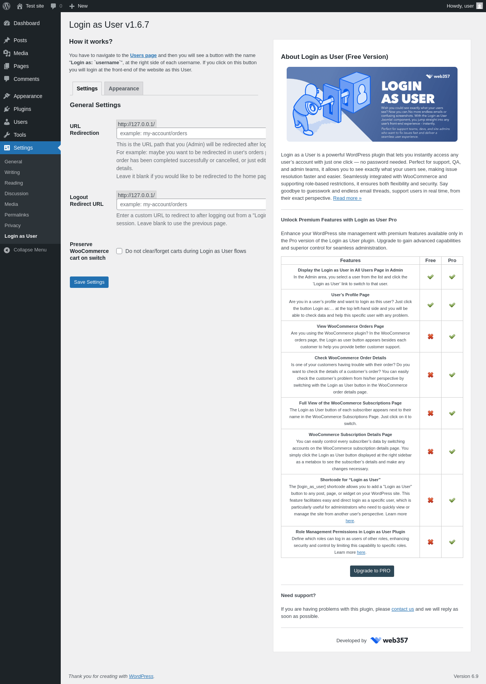Click the Collapse Menu arrow icon
This screenshot has height=684, width=486.
(7, 250)
